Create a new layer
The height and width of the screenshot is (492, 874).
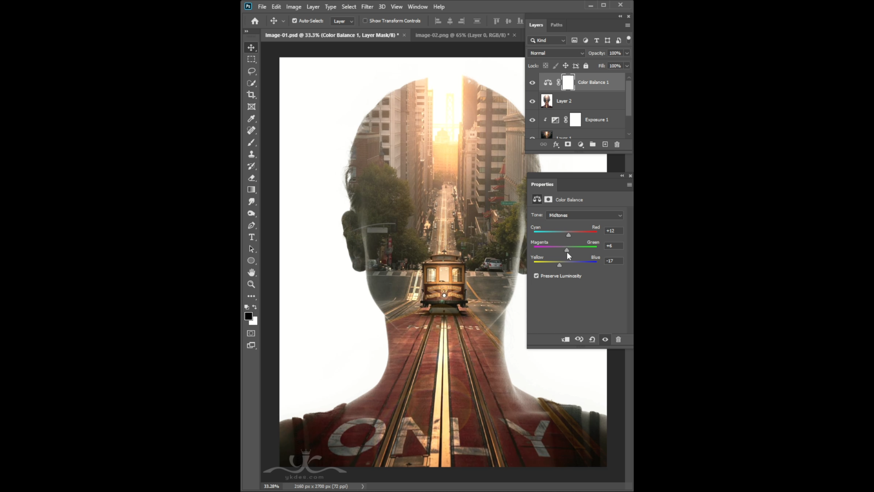(x=605, y=144)
